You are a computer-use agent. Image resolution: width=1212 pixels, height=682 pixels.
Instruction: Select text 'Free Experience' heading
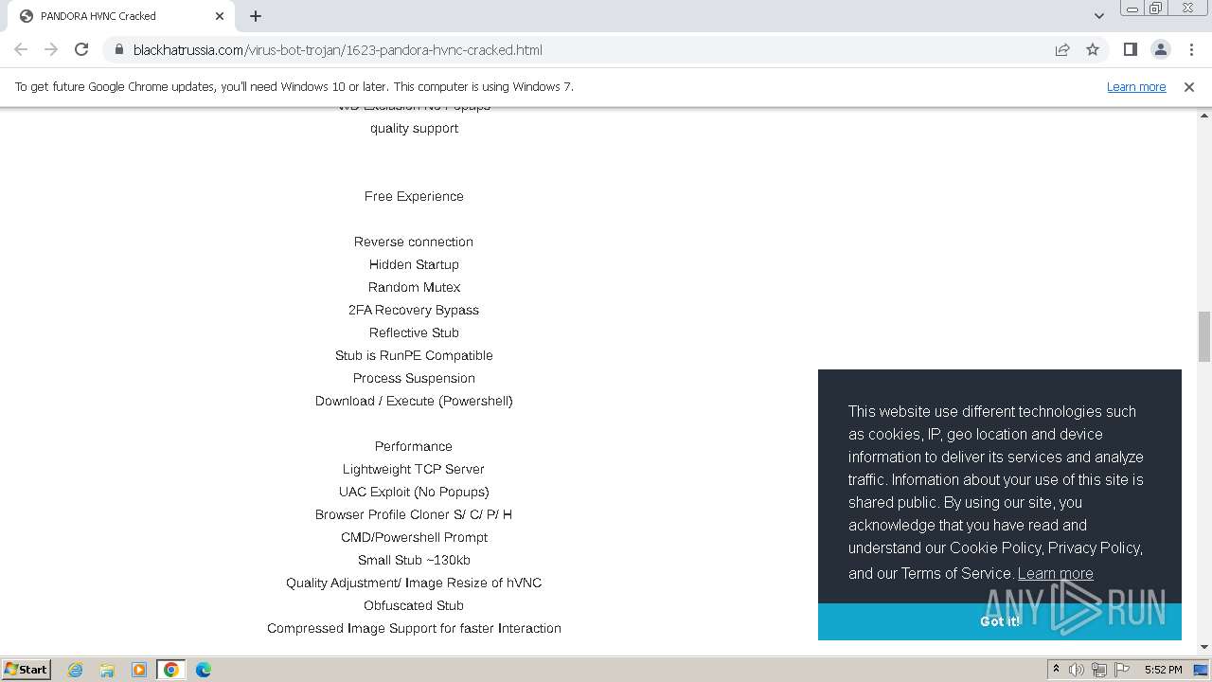coord(414,196)
